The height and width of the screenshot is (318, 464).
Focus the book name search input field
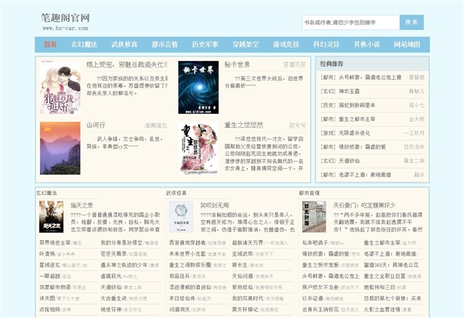351,22
